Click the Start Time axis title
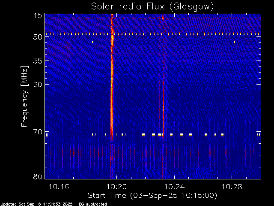 [x=152, y=196]
